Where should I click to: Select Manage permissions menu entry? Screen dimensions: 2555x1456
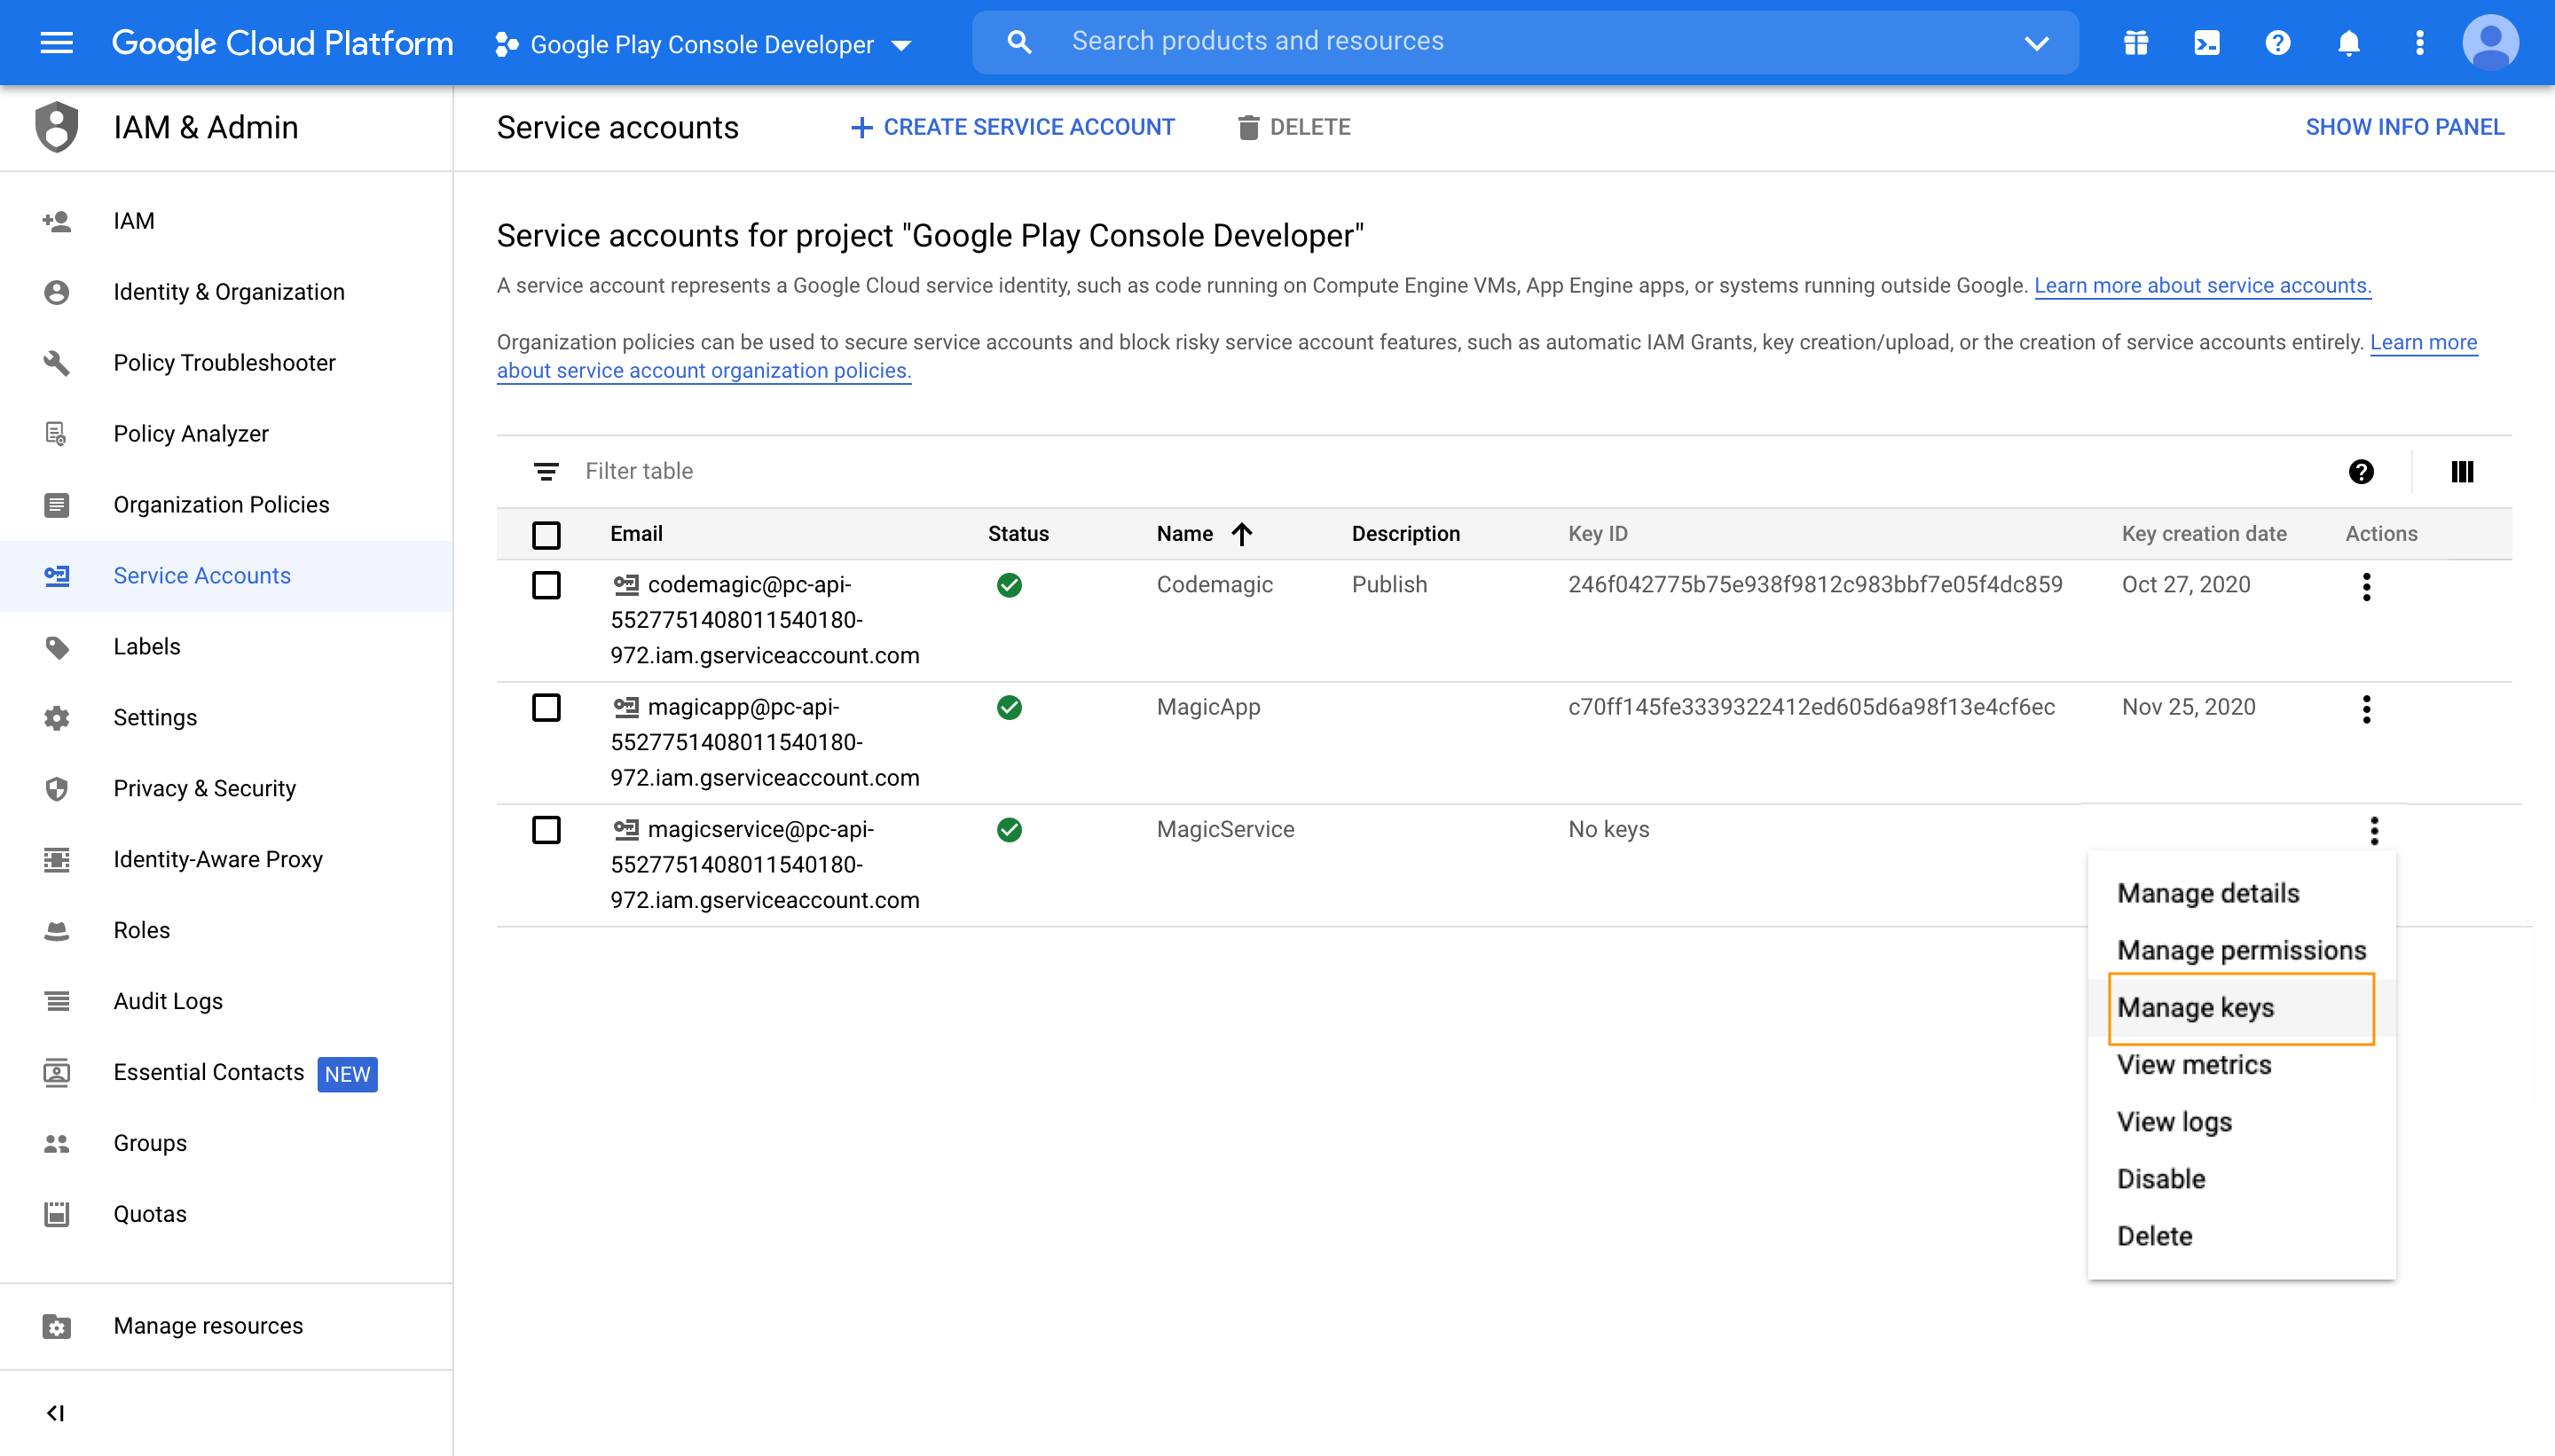2241,950
